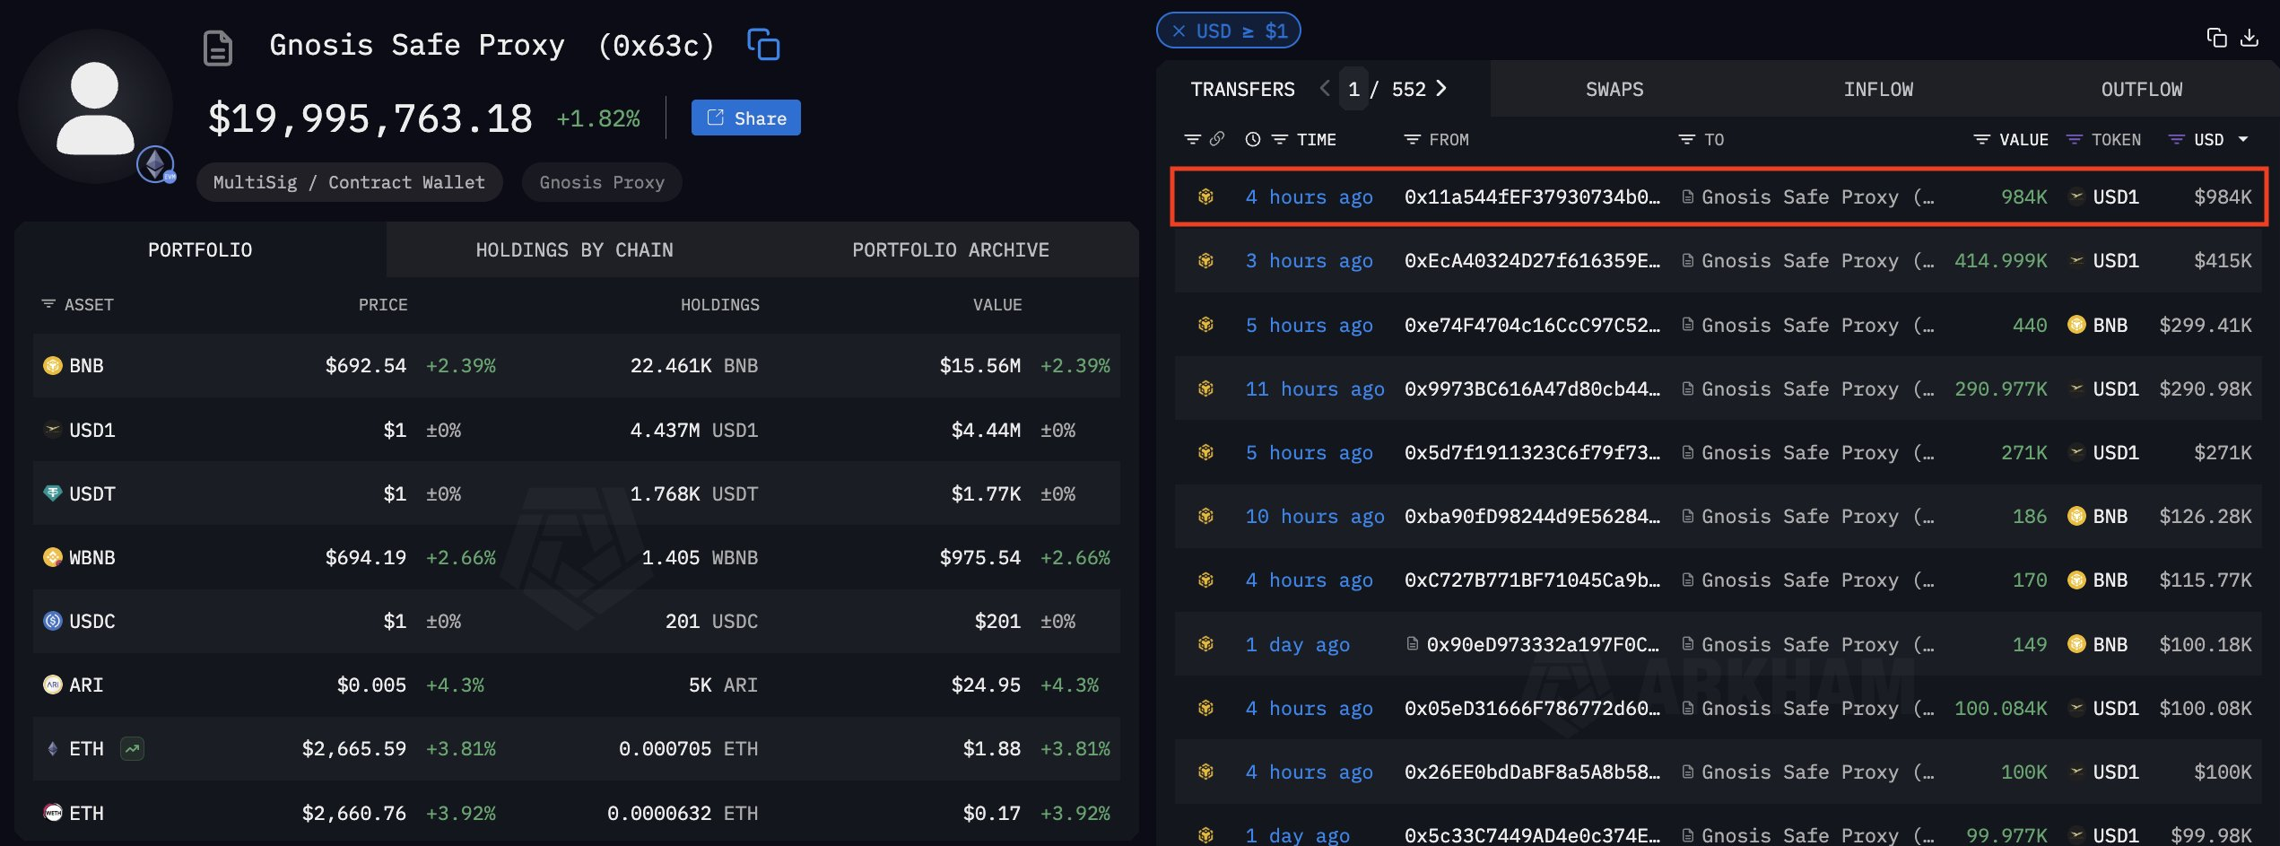
Task: Click the Ethereum chain badge on avatar
Action: point(155,164)
